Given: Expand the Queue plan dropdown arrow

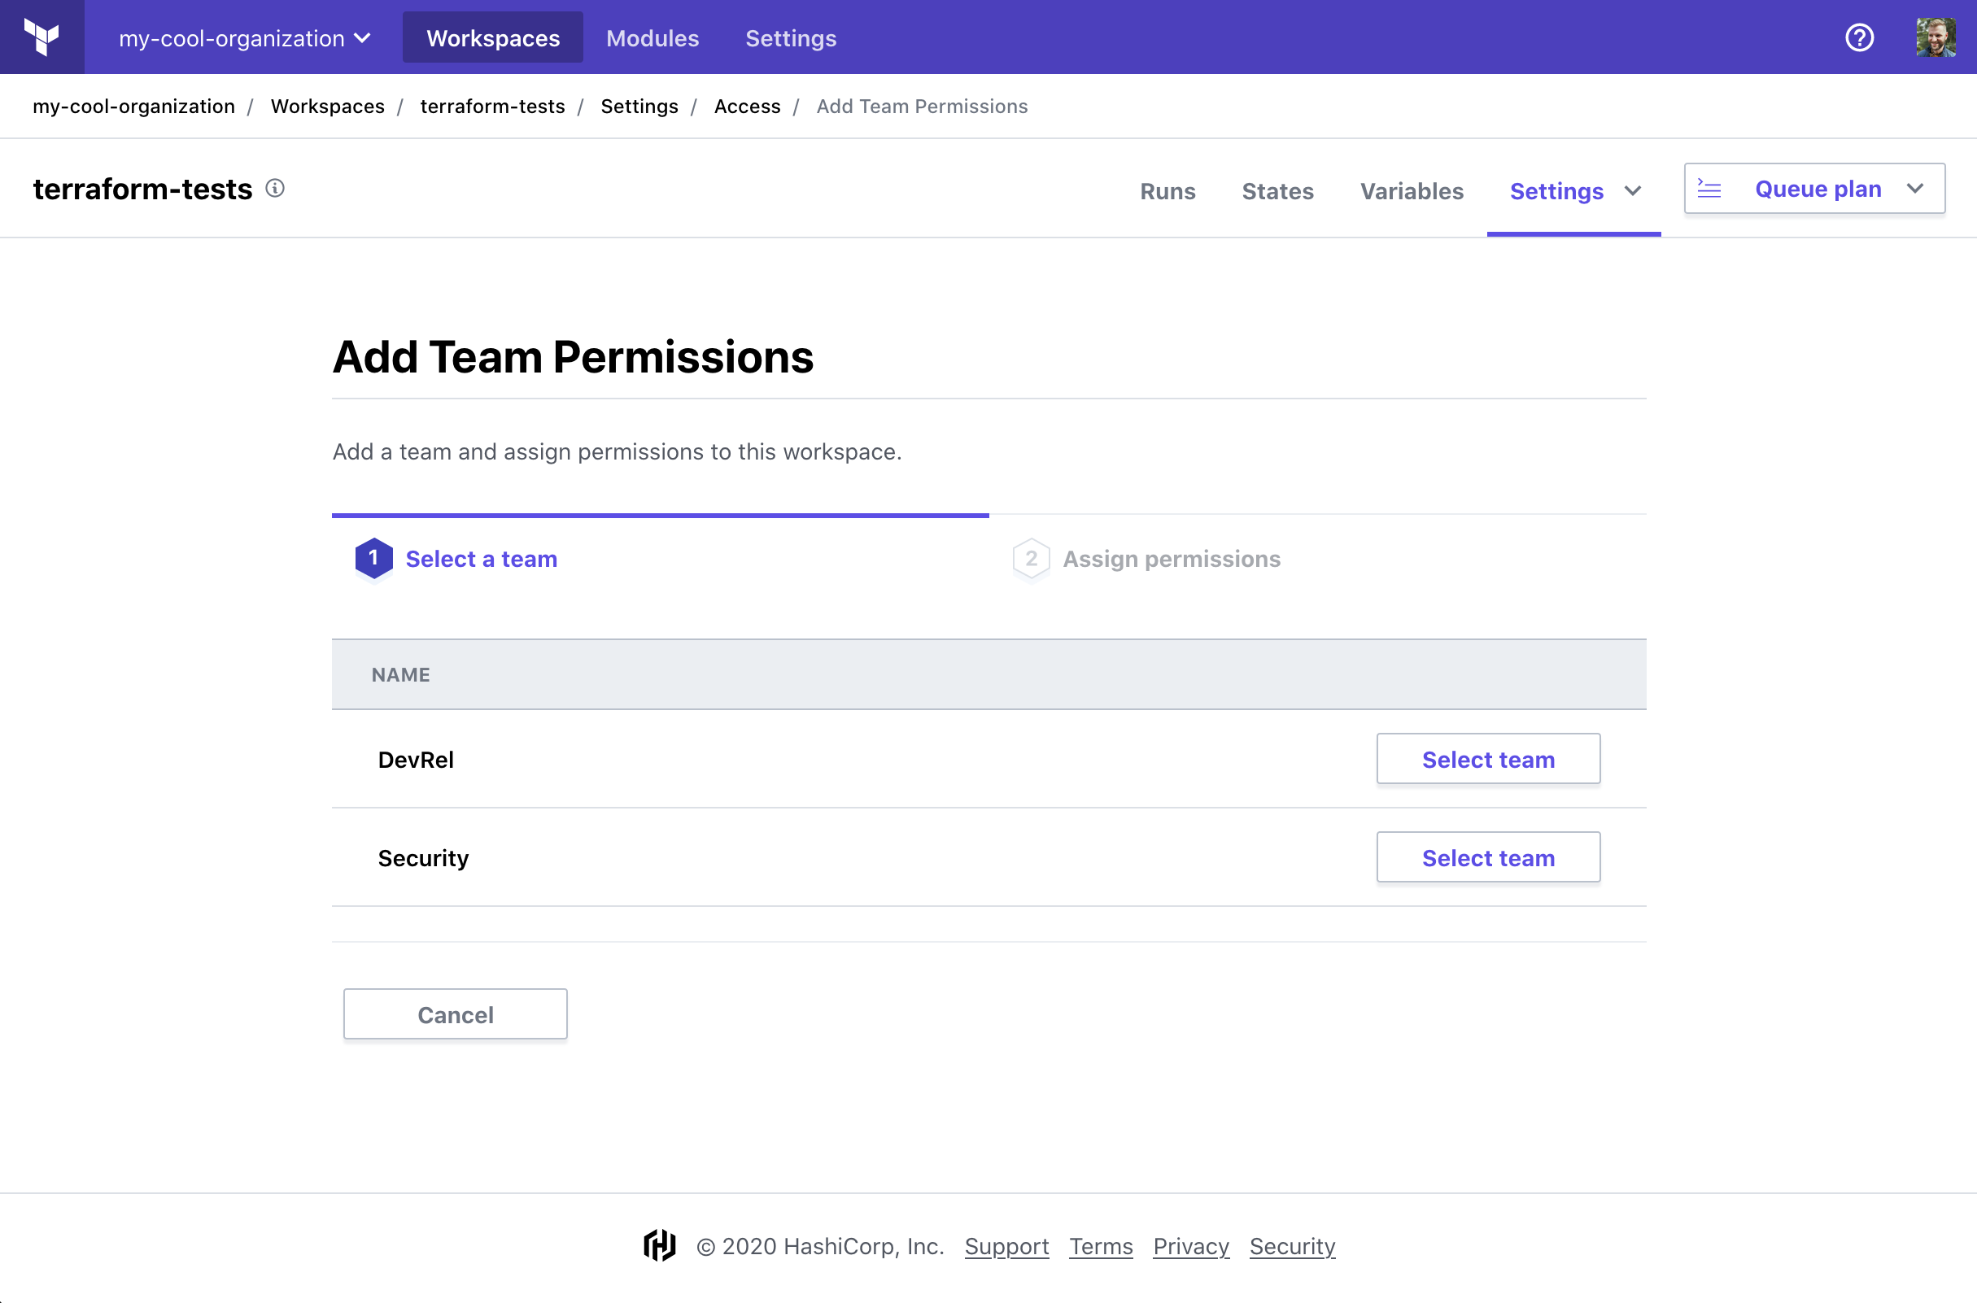Looking at the screenshot, I should tap(1914, 189).
